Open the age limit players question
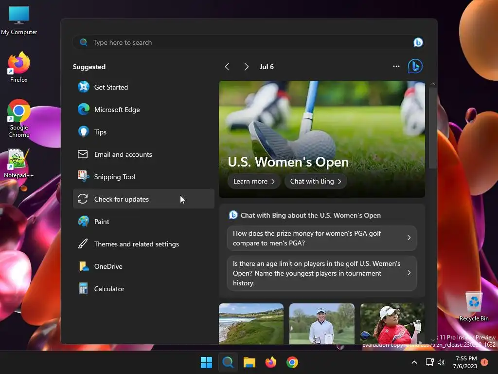This screenshot has width=498, height=374. point(322,273)
